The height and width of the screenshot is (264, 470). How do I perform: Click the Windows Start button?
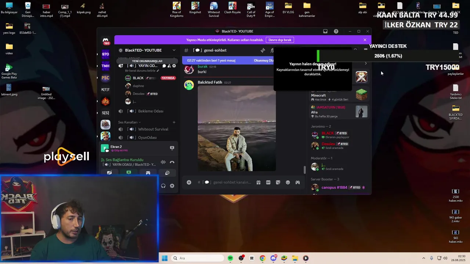tap(164, 258)
